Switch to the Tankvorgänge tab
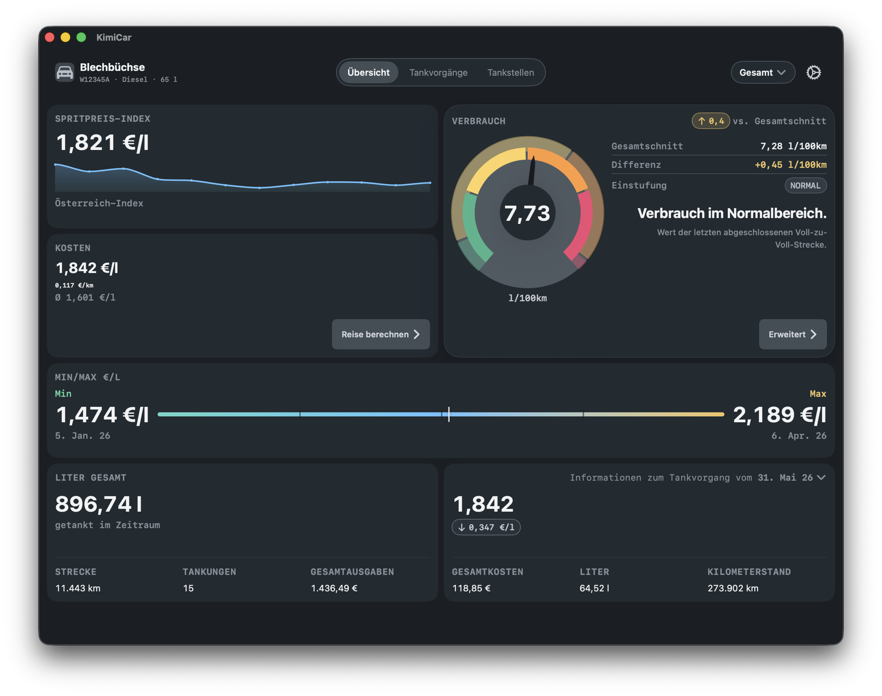 pos(438,72)
